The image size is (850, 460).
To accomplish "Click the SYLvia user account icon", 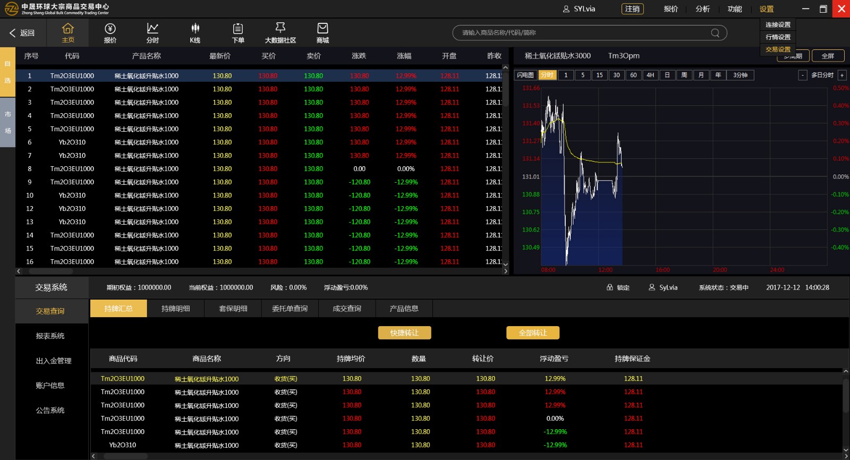I will (566, 9).
